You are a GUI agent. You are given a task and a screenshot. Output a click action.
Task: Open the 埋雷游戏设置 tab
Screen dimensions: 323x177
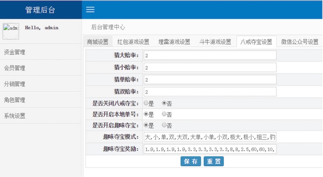click(x=174, y=42)
